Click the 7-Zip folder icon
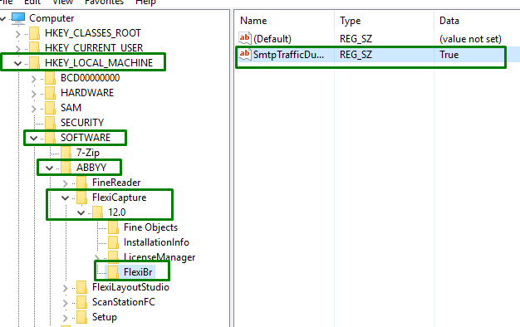 [x=66, y=153]
